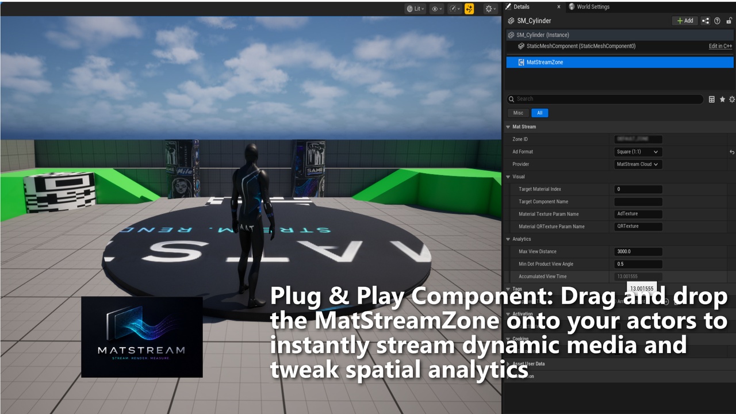Click the Target Material Index field
The height and width of the screenshot is (414, 736).
(x=638, y=189)
